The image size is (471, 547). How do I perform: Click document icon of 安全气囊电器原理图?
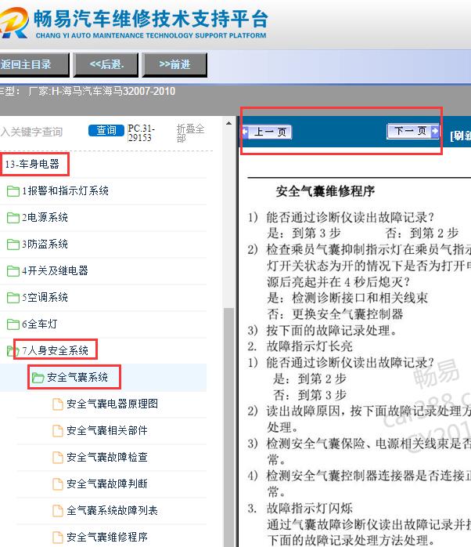pyautogui.click(x=57, y=404)
